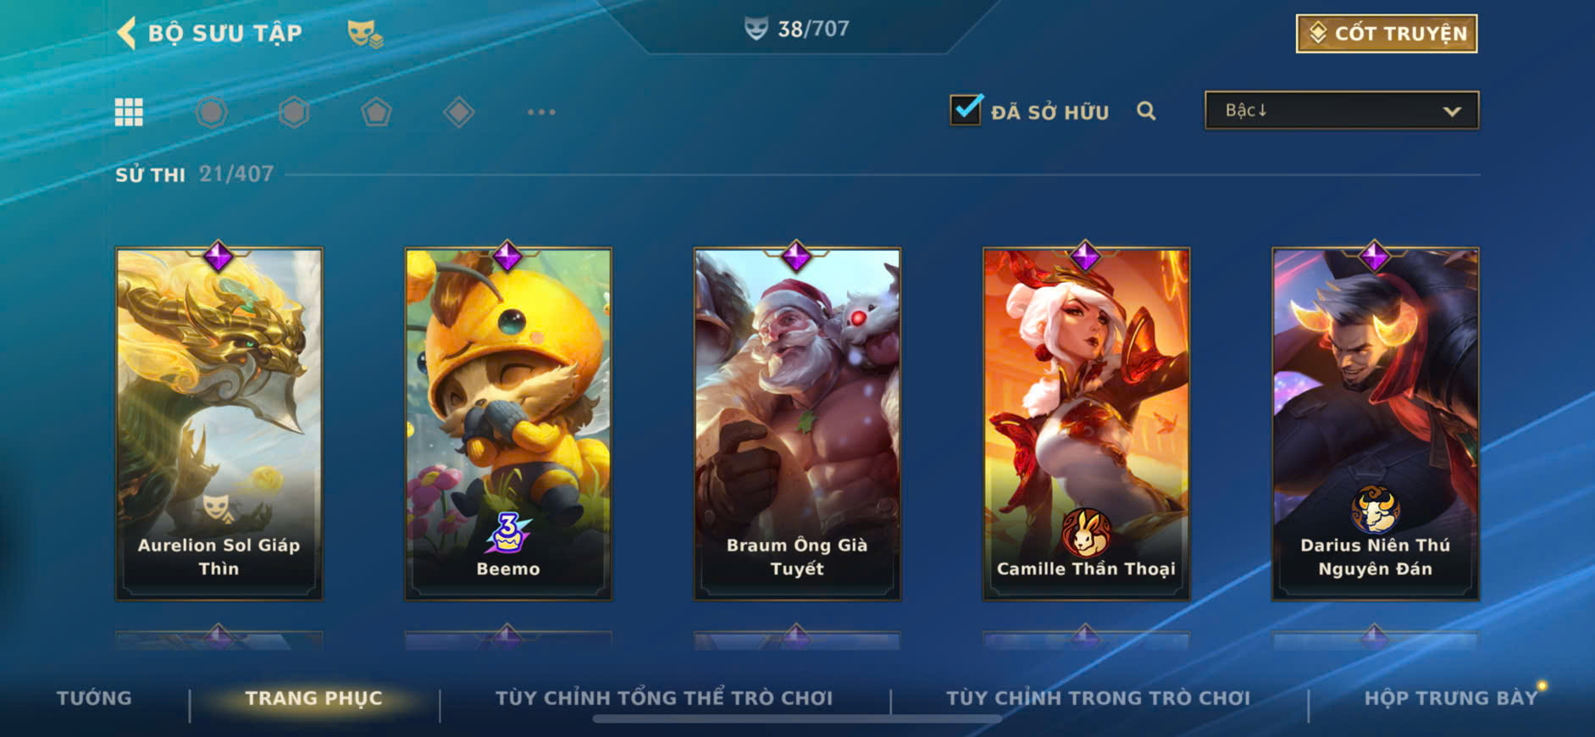Screen dimensions: 1595x737
Task: Select the Aurelion Sol Giáp Thìn skin card
Action: pyautogui.click(x=219, y=424)
